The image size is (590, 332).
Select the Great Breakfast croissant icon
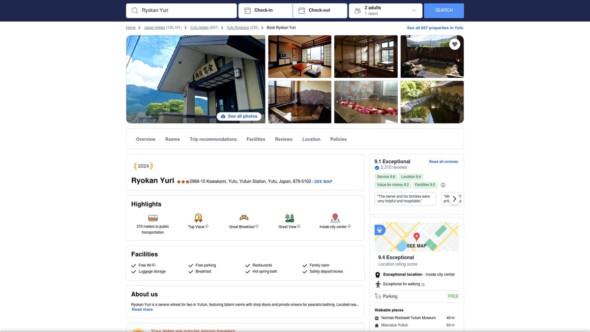(x=243, y=217)
